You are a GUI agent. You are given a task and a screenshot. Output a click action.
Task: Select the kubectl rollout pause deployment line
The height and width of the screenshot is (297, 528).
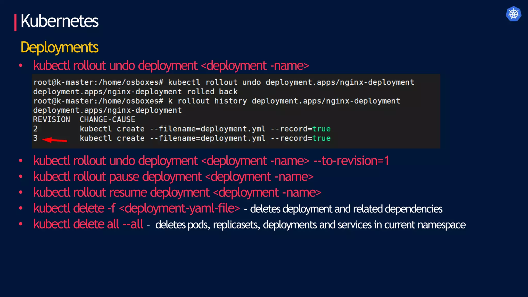173,177
